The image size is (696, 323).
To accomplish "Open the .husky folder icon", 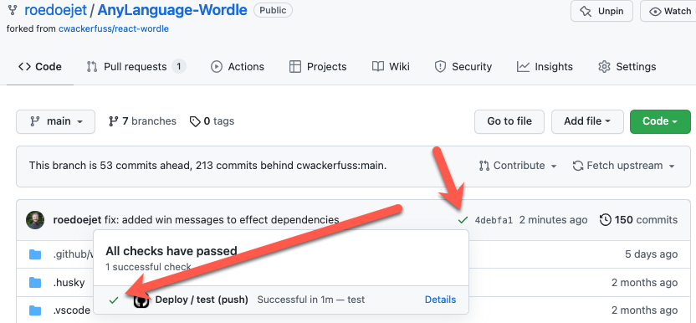I will pyautogui.click(x=35, y=283).
